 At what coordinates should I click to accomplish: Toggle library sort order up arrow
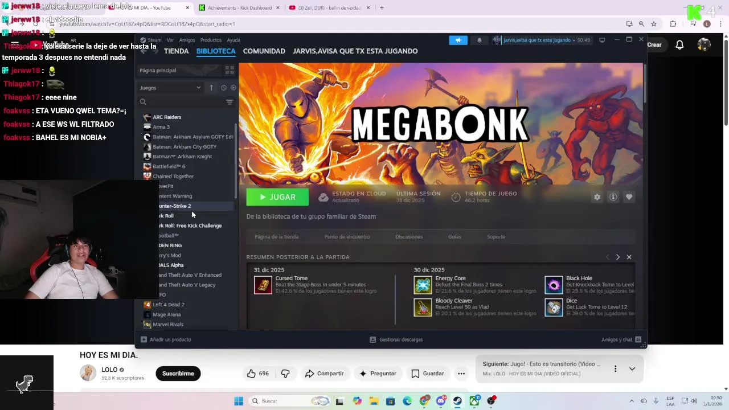[x=211, y=88]
